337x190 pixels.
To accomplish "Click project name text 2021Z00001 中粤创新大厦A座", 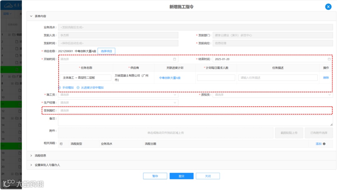I will 77,51.
